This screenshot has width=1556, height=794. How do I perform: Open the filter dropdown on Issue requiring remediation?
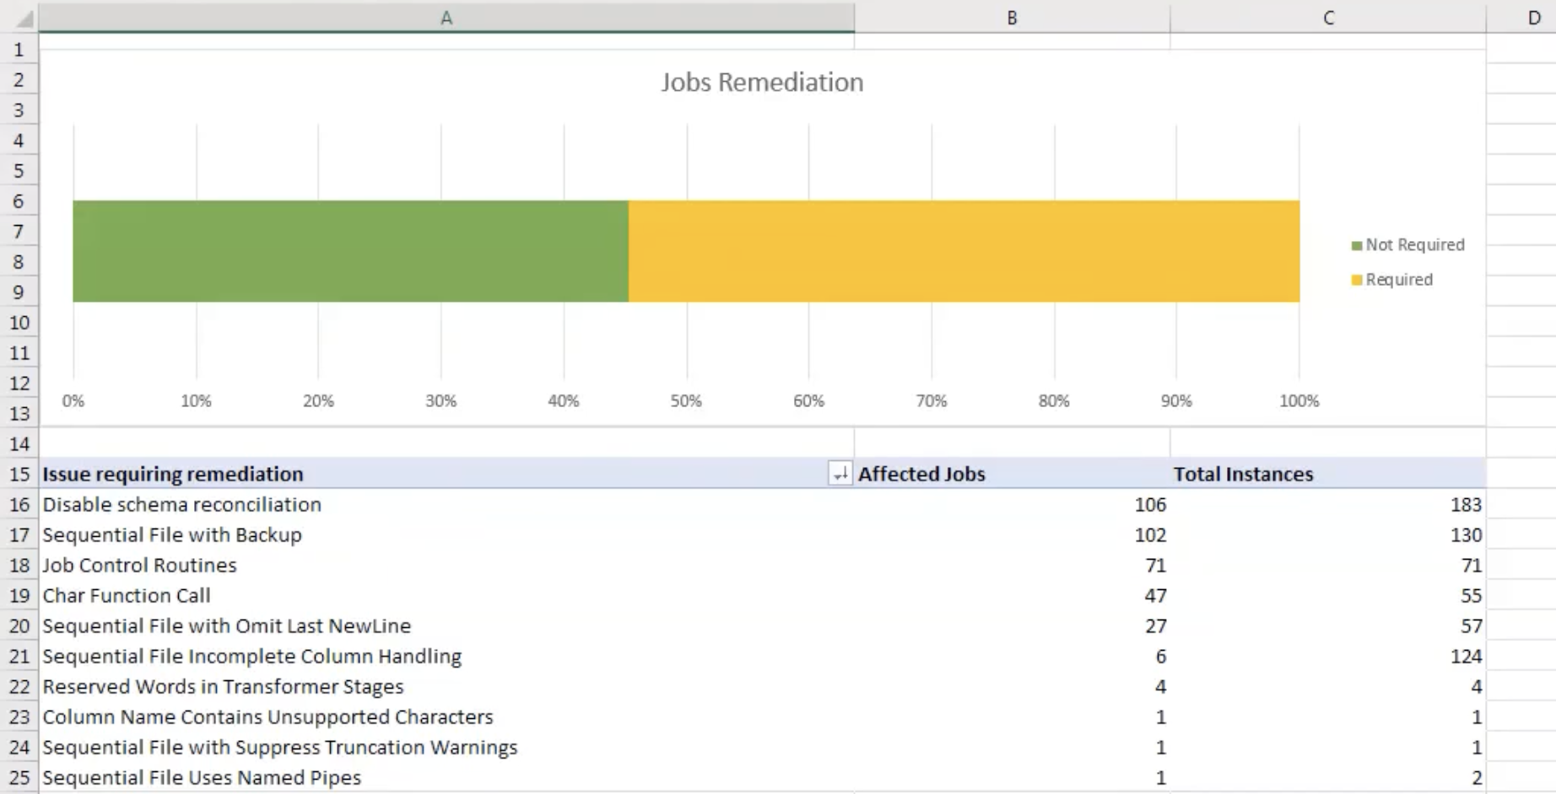coord(840,475)
